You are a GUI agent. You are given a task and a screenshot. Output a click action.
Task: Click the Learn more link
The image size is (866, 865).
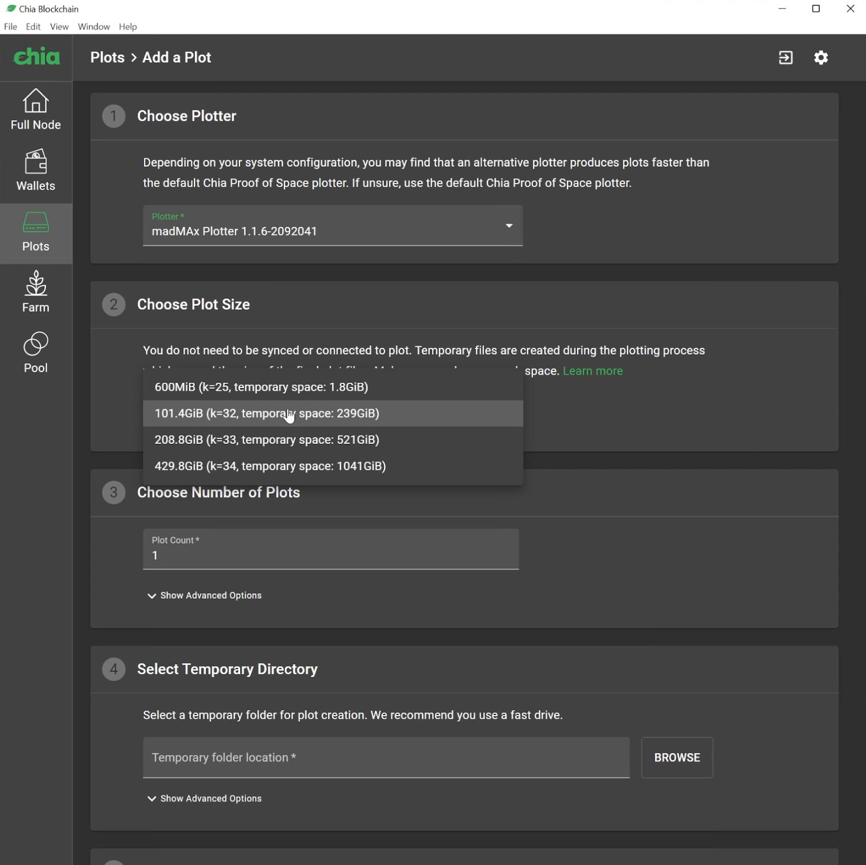(x=593, y=371)
